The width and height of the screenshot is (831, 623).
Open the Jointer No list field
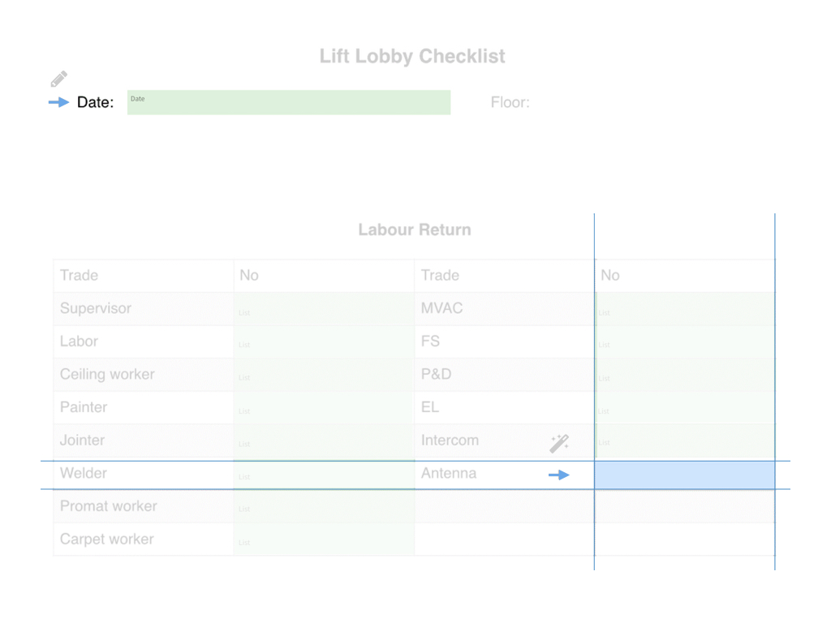pyautogui.click(x=324, y=440)
